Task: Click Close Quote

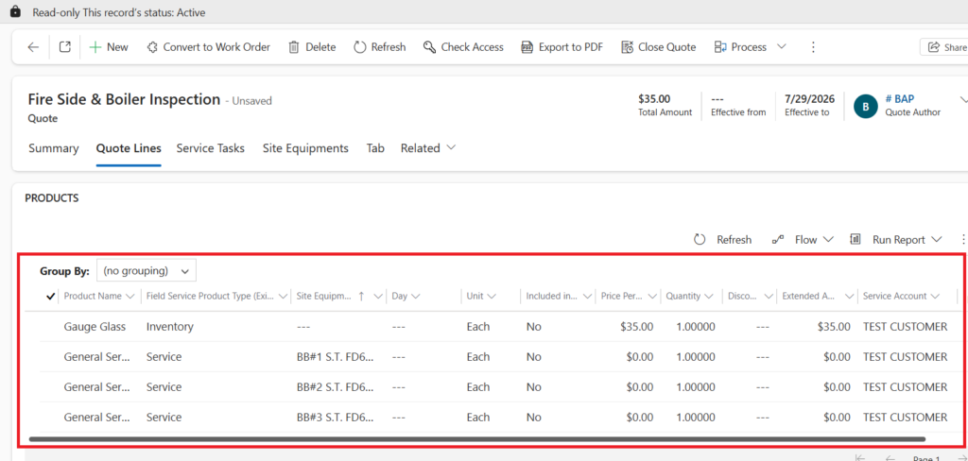Action: [658, 47]
